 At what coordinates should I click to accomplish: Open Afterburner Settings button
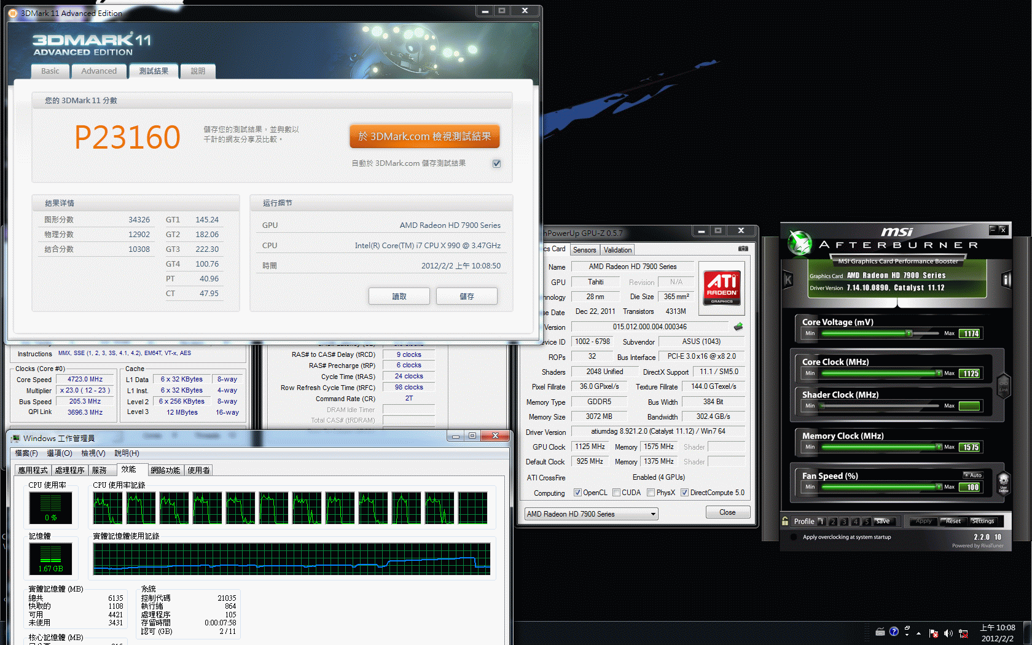pos(983,522)
